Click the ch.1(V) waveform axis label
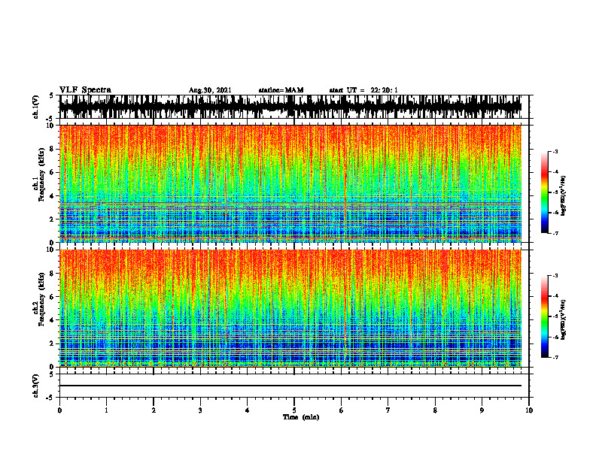The image size is (596, 460). pyautogui.click(x=35, y=107)
